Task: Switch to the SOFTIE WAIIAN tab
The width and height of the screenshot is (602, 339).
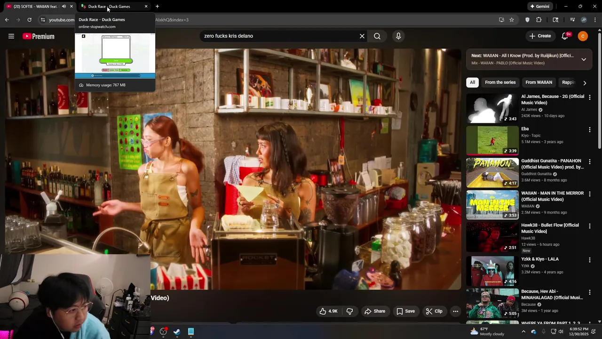Action: 37,7
